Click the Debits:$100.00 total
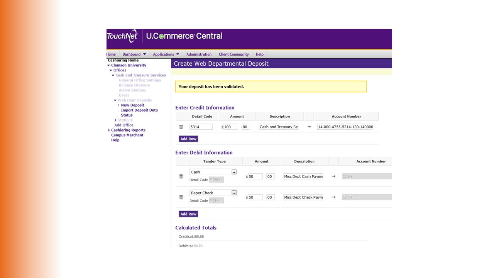This screenshot has height=278, width=494. pyautogui.click(x=190, y=246)
